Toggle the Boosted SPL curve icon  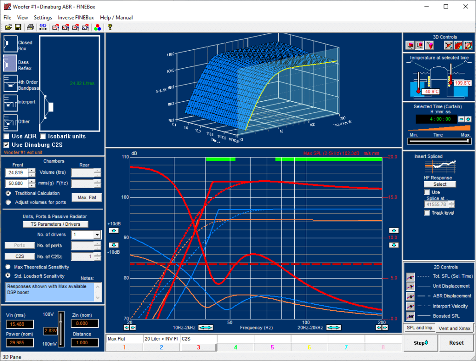tap(410, 316)
